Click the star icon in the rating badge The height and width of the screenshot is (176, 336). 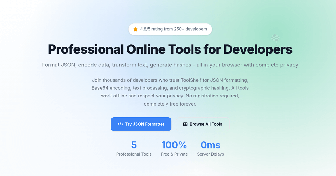(135, 29)
